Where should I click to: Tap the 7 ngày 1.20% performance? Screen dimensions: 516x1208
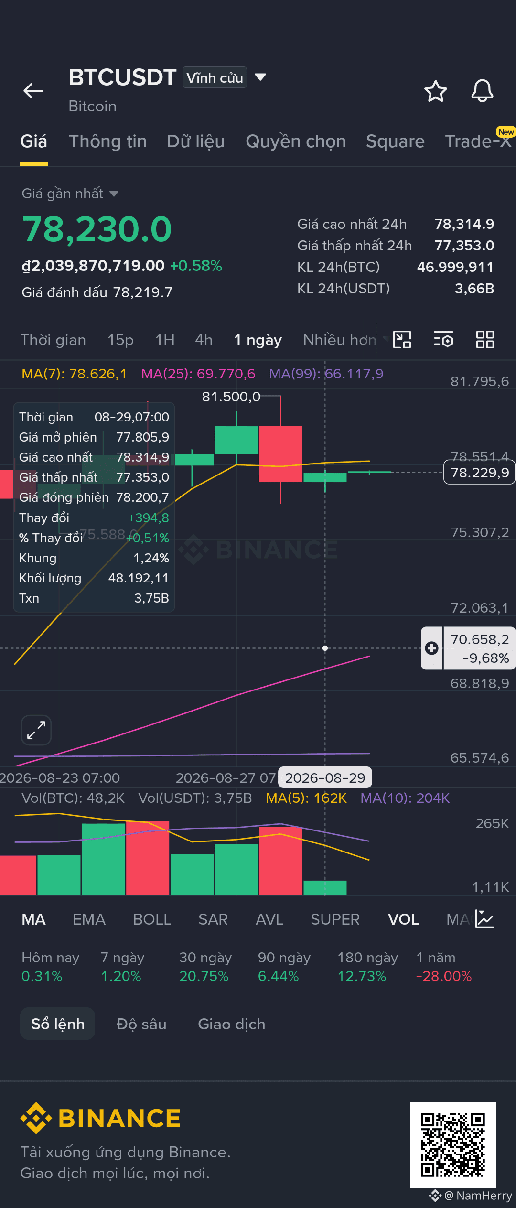point(122,967)
